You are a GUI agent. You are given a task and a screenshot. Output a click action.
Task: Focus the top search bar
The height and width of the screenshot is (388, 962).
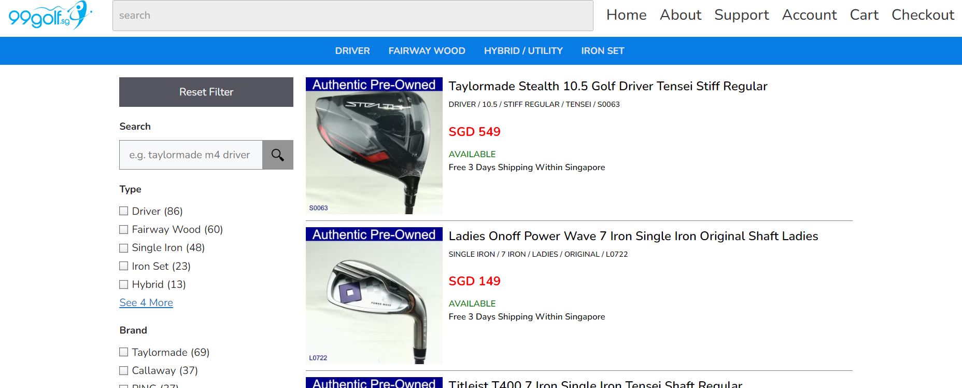pyautogui.click(x=352, y=16)
